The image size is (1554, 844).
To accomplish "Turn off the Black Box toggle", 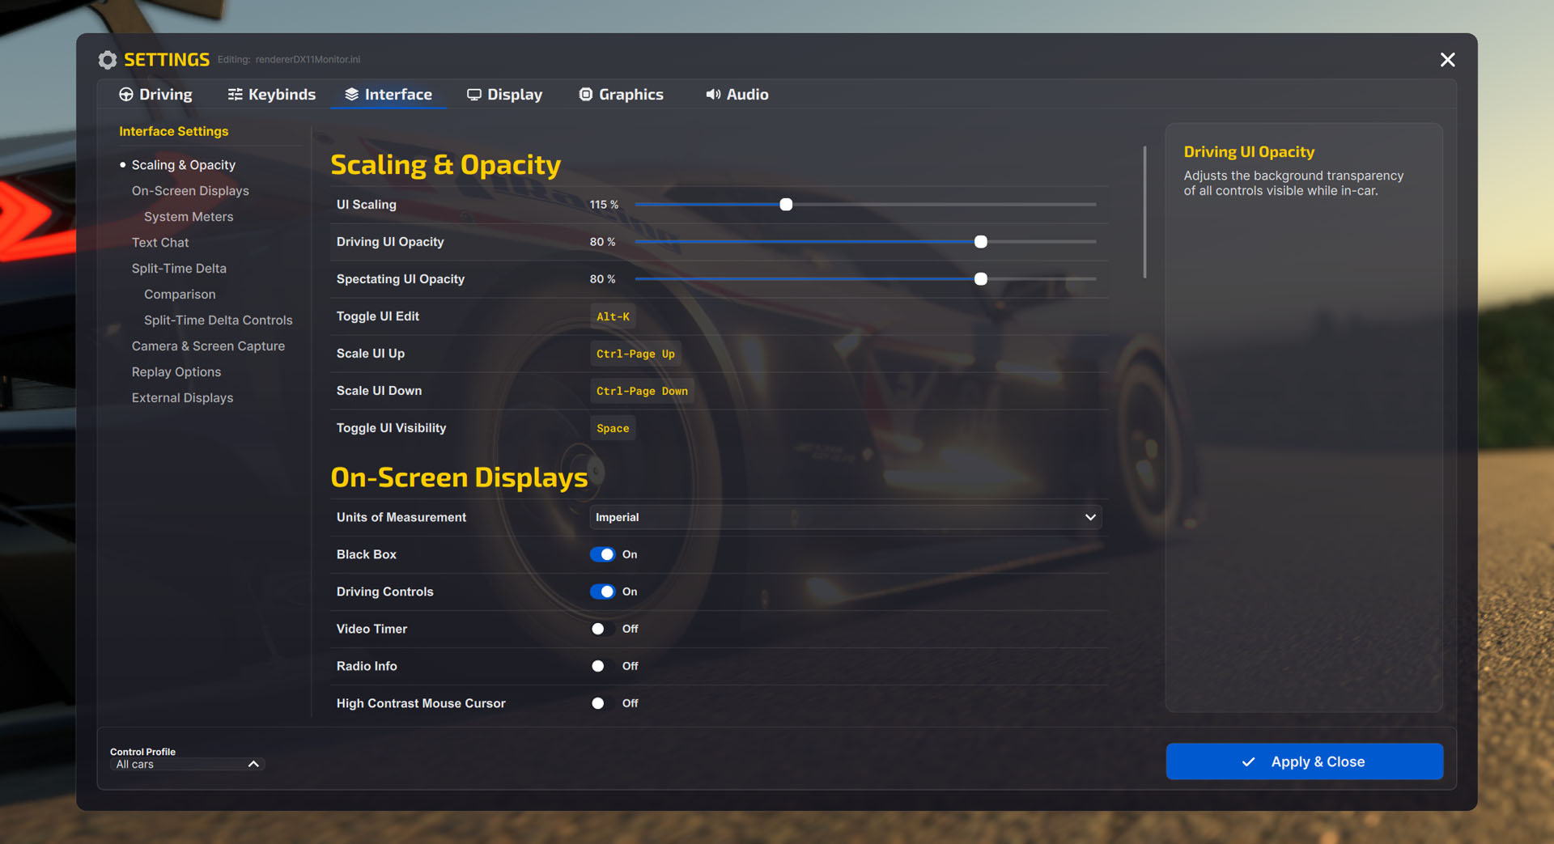I will pos(602,554).
